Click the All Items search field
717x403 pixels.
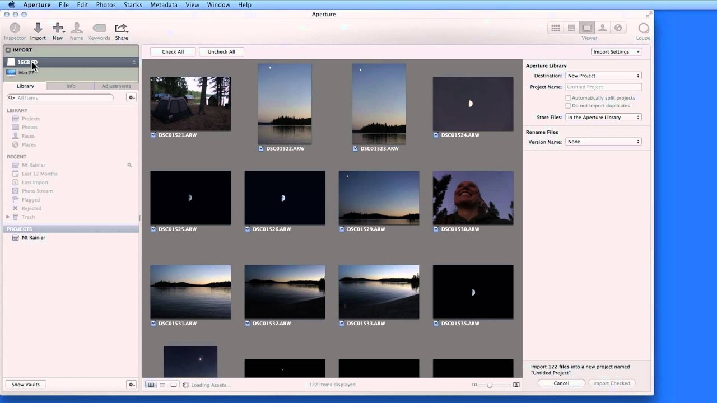click(x=60, y=97)
